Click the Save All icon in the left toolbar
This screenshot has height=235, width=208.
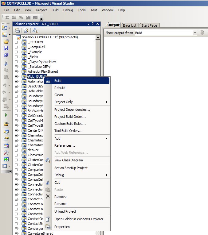point(6,55)
